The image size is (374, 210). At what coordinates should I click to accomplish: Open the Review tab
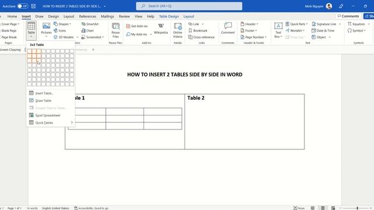[x=124, y=16]
